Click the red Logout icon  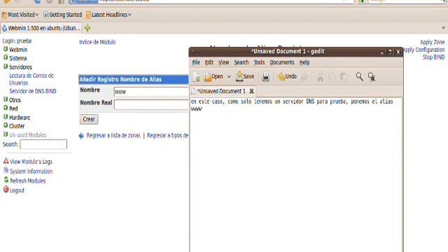coord(6,189)
